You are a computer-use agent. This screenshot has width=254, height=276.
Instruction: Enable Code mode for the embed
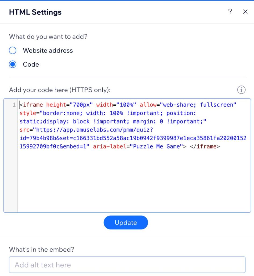pyautogui.click(x=12, y=64)
